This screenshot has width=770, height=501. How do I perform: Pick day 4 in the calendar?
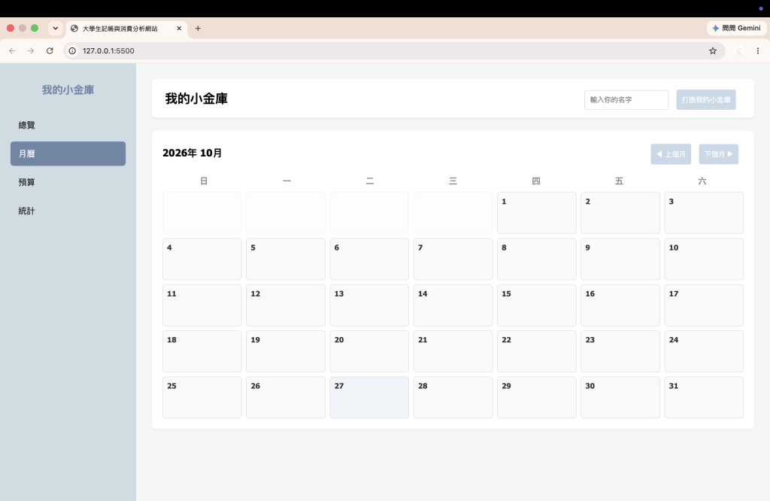click(202, 259)
